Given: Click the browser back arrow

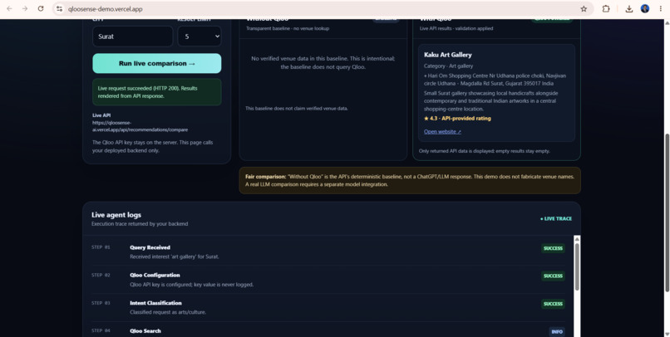Looking at the screenshot, I should 9,8.
